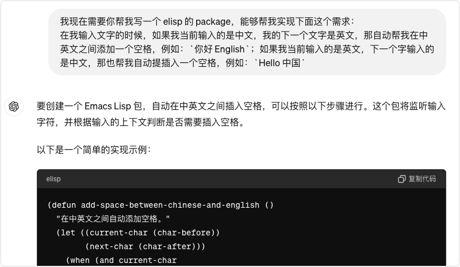The width and height of the screenshot is (460, 267).
Task: Click the response line beginning 字符，并根据输入
Action: tap(140, 122)
